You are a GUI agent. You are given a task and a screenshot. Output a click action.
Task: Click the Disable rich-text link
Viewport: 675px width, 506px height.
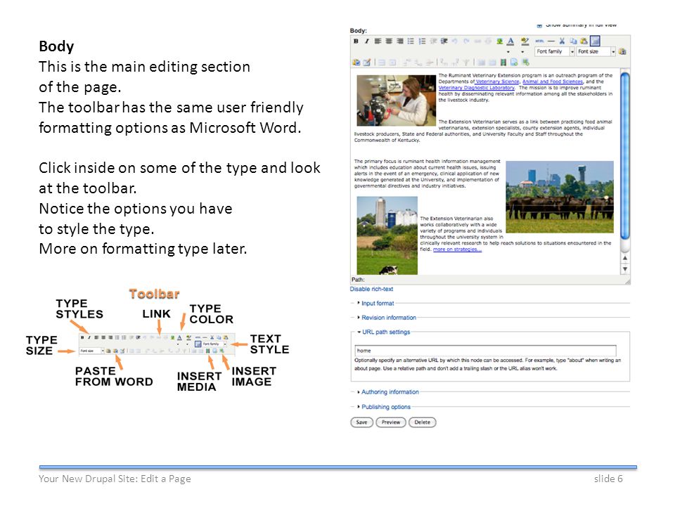[371, 289]
